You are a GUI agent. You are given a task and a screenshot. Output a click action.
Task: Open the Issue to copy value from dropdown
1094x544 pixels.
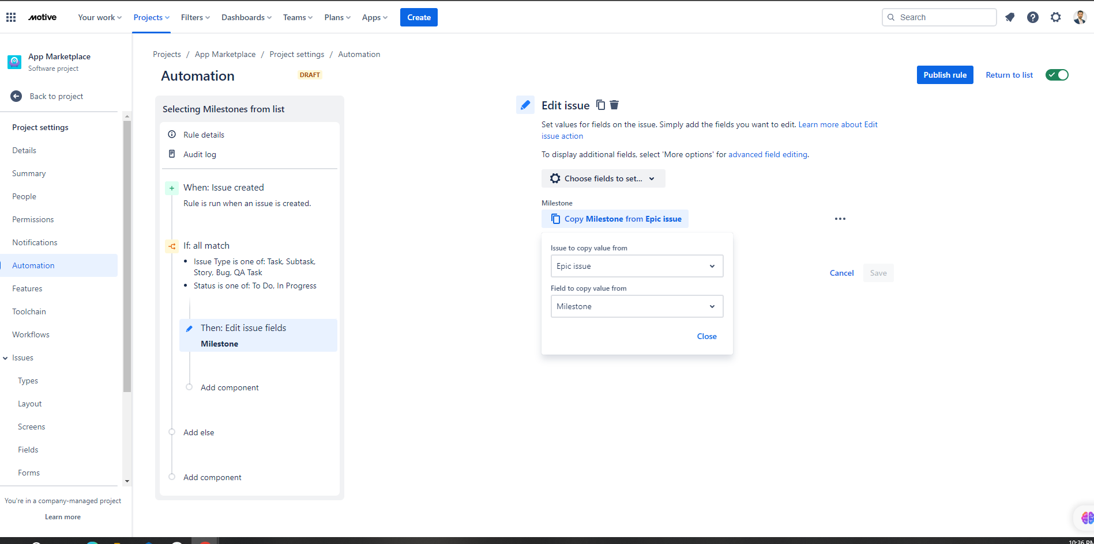point(637,266)
